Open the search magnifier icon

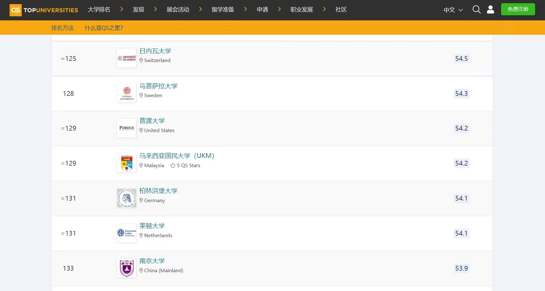(x=476, y=10)
